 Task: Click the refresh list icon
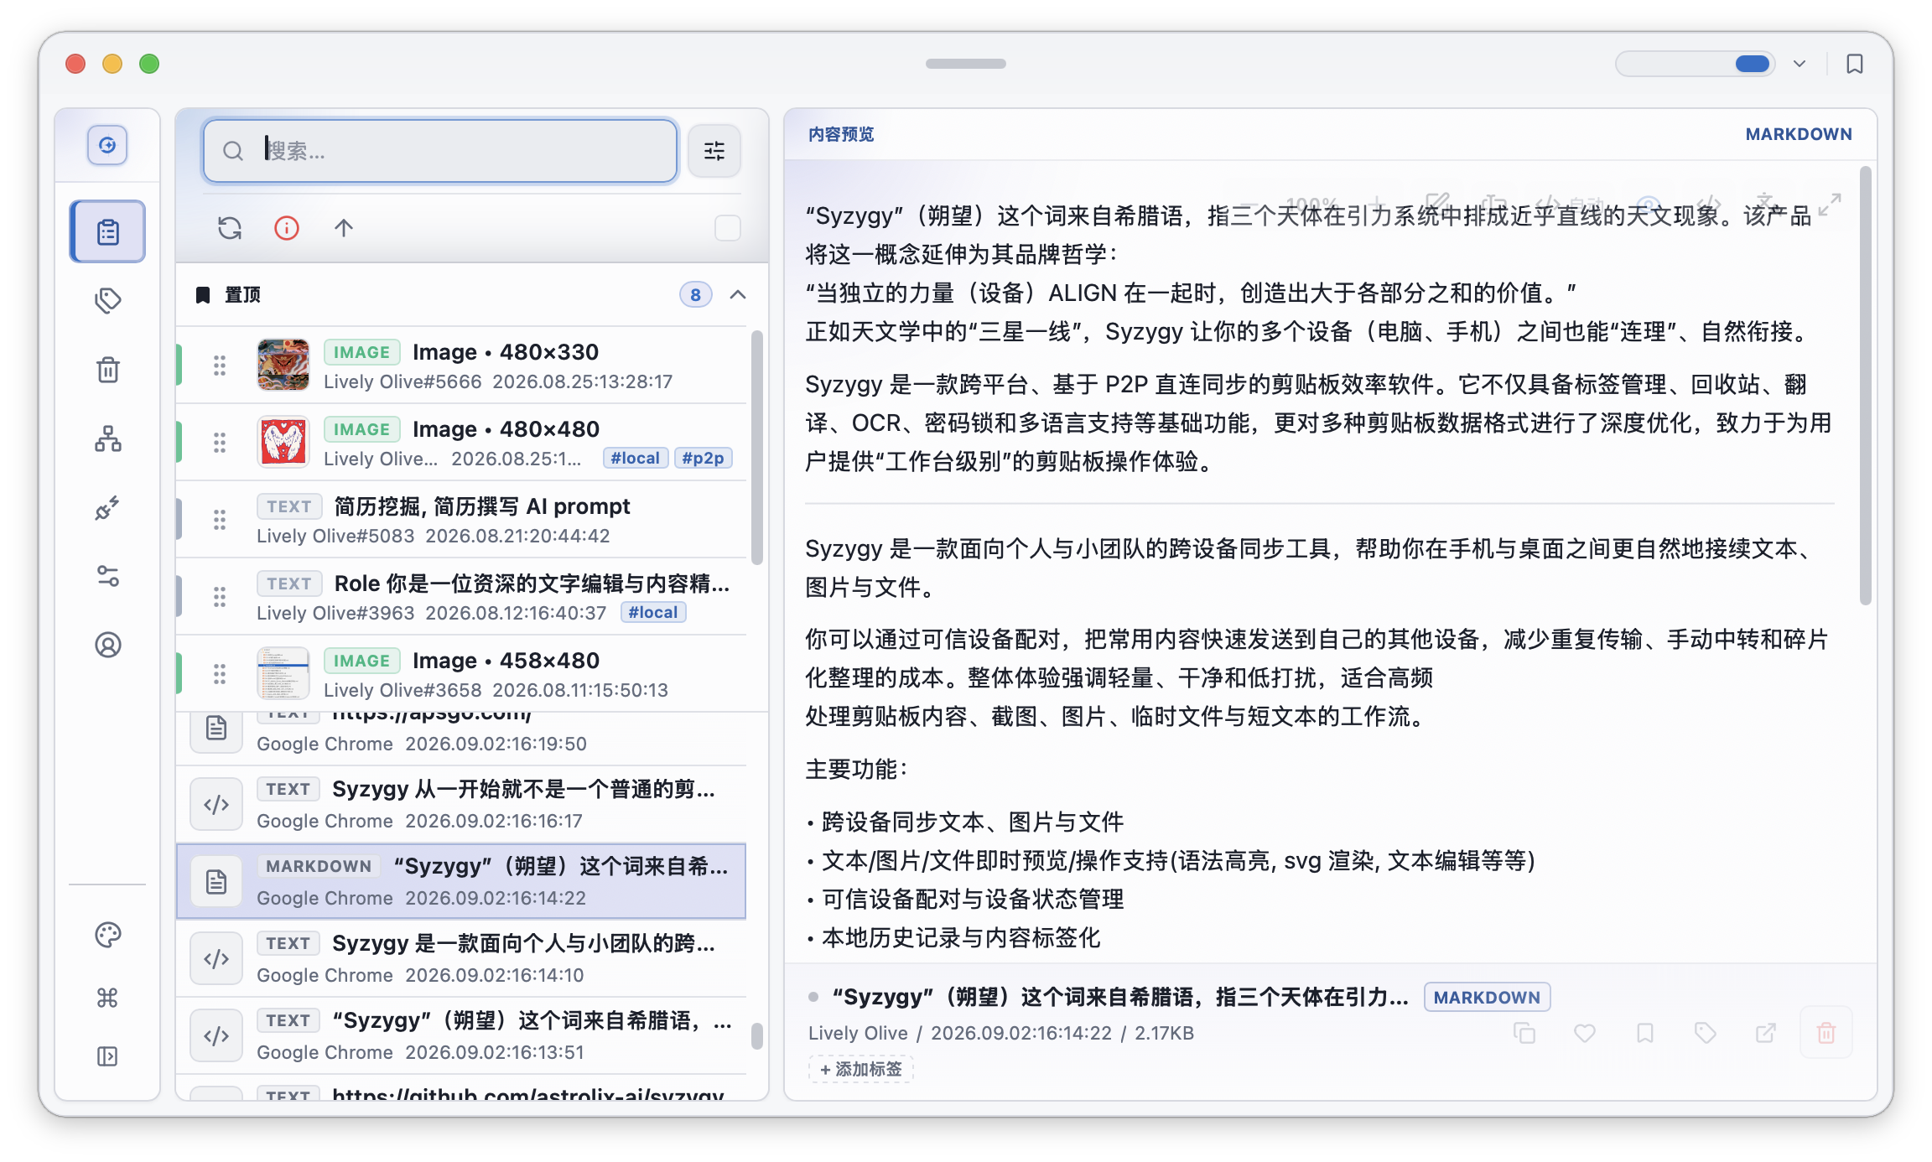click(x=230, y=228)
